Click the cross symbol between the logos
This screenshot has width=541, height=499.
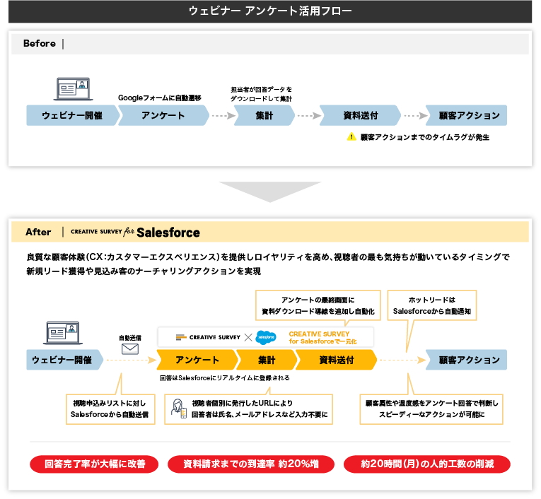coord(248,337)
